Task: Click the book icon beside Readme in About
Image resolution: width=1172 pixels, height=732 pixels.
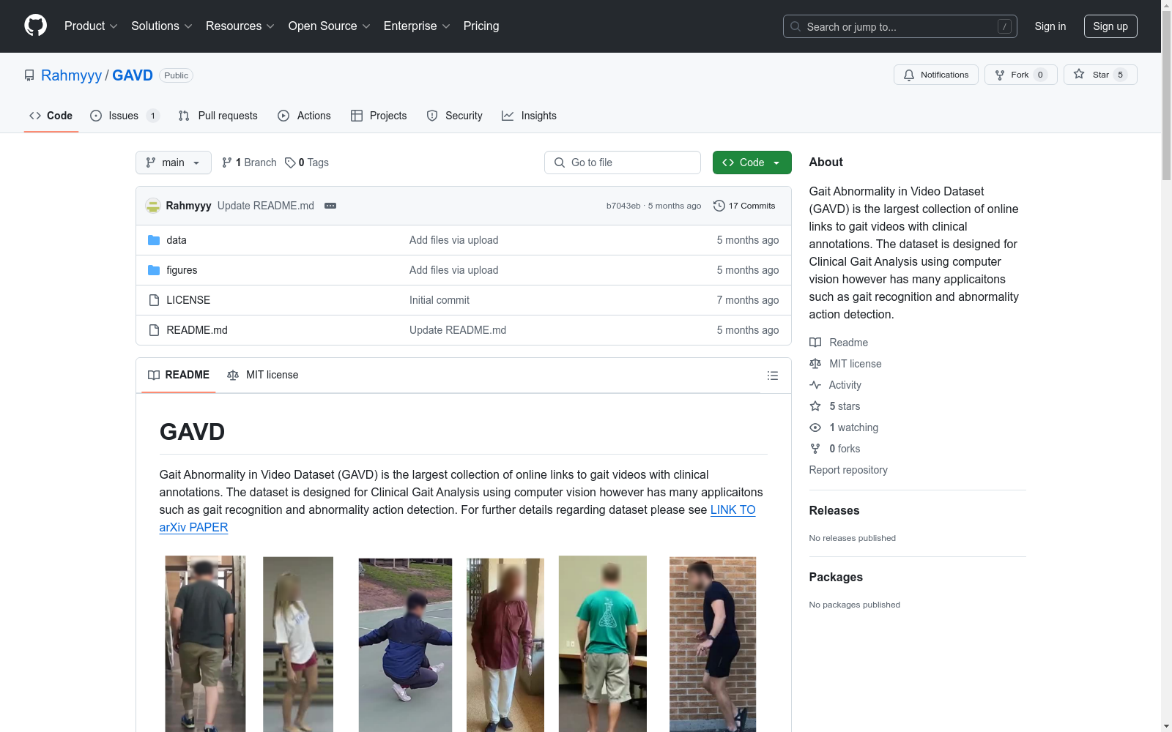Action: tap(815, 343)
